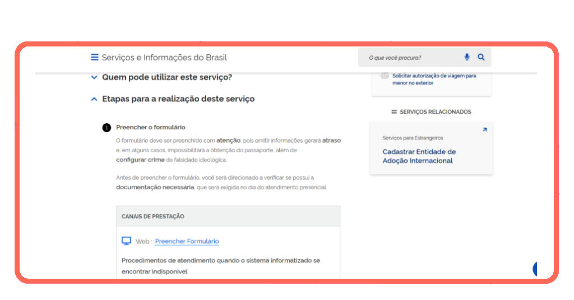Viewport: 574px width, 300px height.
Task: Click the grid icon beside Serviços Relacionados
Action: pyautogui.click(x=394, y=112)
